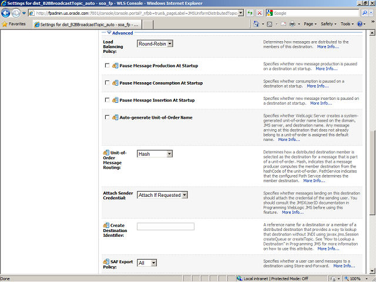The image size is (376, 282).
Task: Click the Print icon in command bar
Action: (x=292, y=24)
